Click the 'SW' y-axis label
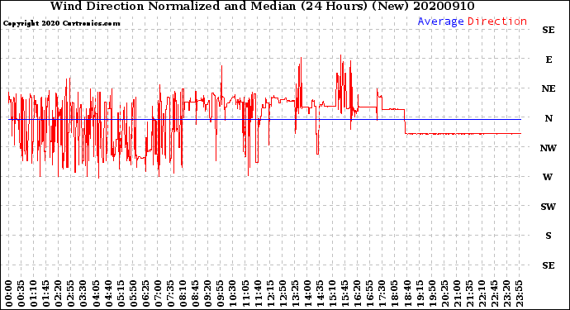570x310 pixels. click(x=549, y=207)
